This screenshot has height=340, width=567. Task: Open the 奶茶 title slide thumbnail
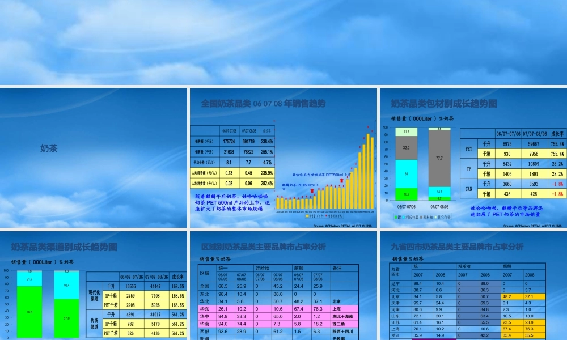pyautogui.click(x=94, y=158)
